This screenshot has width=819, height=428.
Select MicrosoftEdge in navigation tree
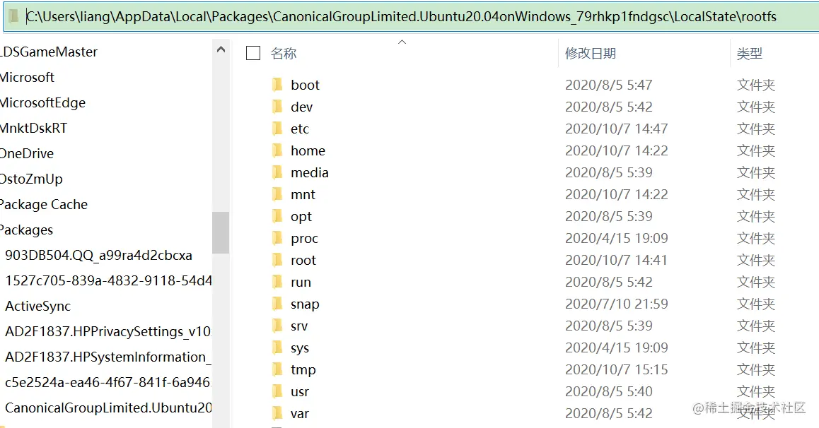coord(43,102)
